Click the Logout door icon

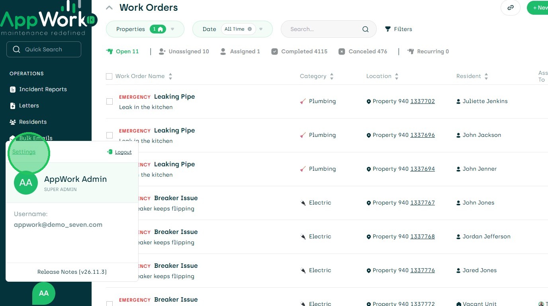(x=110, y=152)
